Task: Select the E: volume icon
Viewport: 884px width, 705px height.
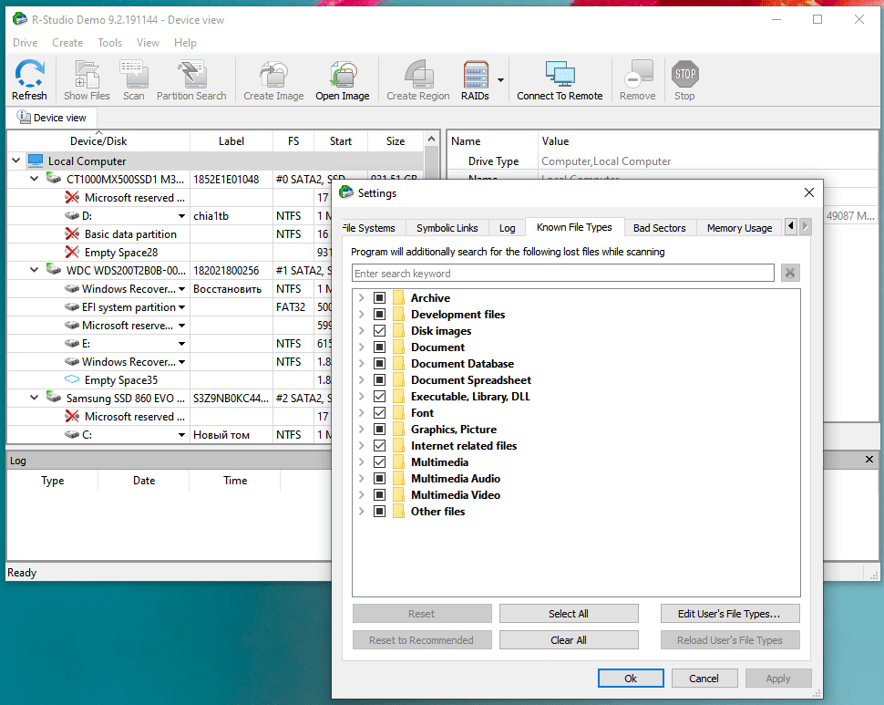Action: [x=72, y=343]
